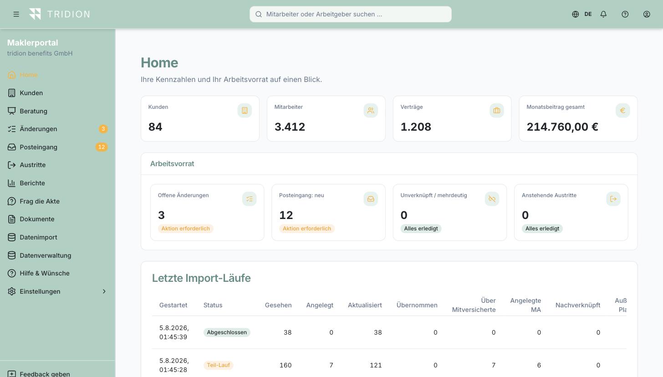This screenshot has width=663, height=377.
Task: Click the Home house icon in sidebar
Action: coord(12,75)
